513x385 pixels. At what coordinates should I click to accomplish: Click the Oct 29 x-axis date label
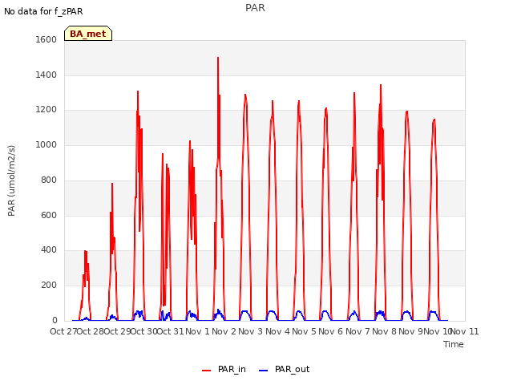117,331
